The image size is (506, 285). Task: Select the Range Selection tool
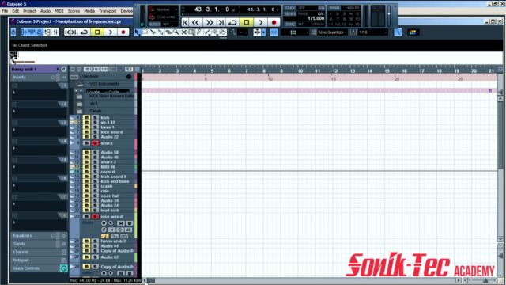(x=145, y=32)
